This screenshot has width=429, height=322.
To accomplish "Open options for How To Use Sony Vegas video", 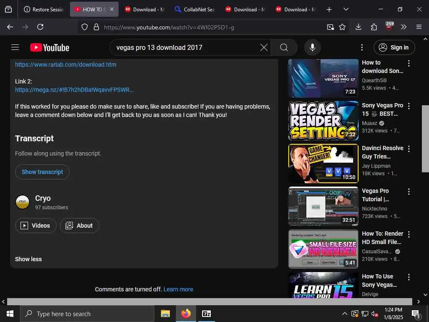I will (409, 277).
